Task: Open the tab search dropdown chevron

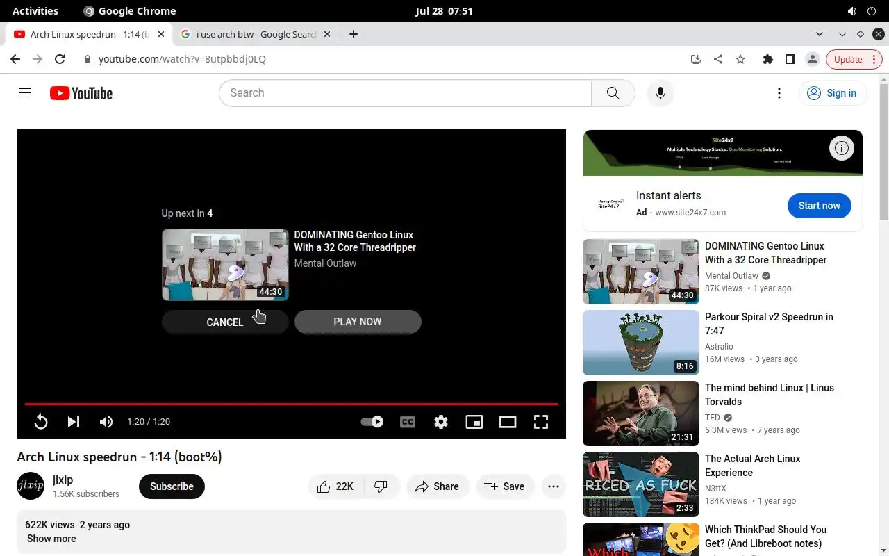Action: (820, 34)
